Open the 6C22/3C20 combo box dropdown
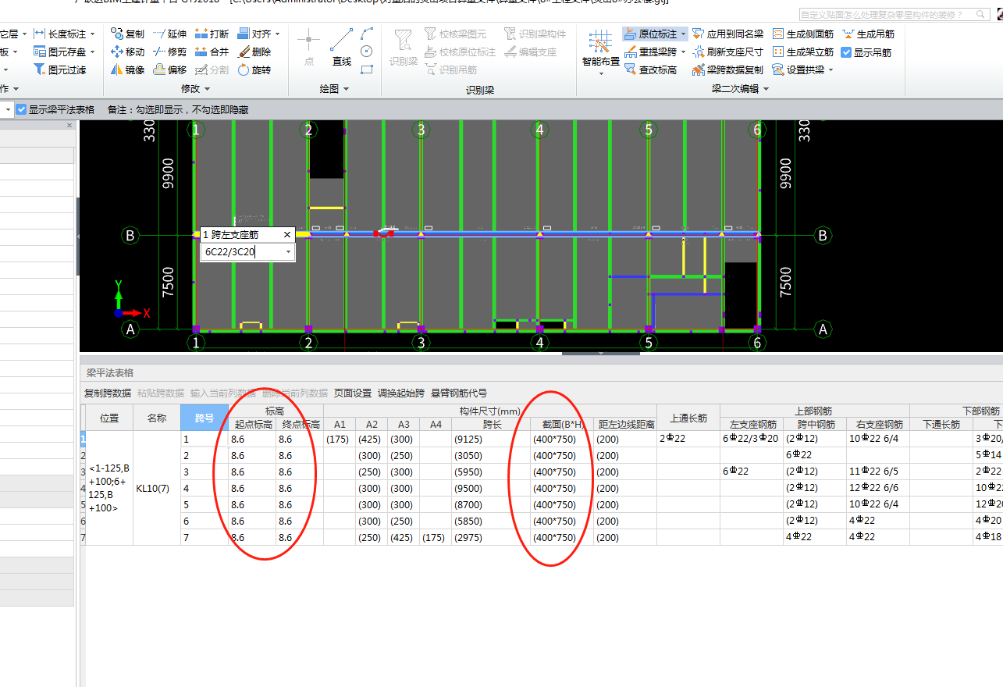Image resolution: width=1003 pixels, height=687 pixels. [288, 252]
